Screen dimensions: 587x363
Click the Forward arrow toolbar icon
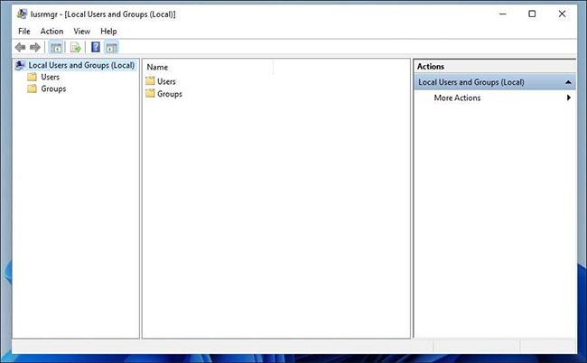click(35, 47)
